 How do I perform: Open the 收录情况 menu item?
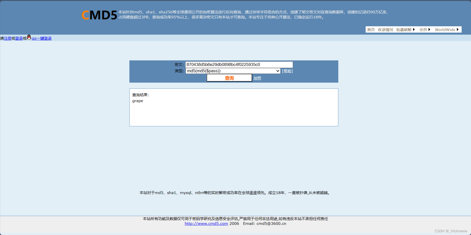tap(385, 30)
